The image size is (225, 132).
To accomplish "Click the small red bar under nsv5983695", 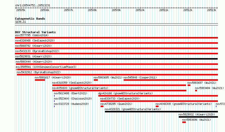I will [96, 80].
